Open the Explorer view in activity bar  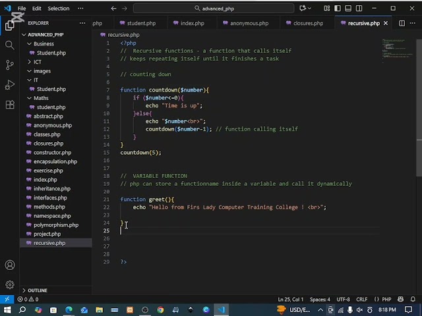pos(10,25)
